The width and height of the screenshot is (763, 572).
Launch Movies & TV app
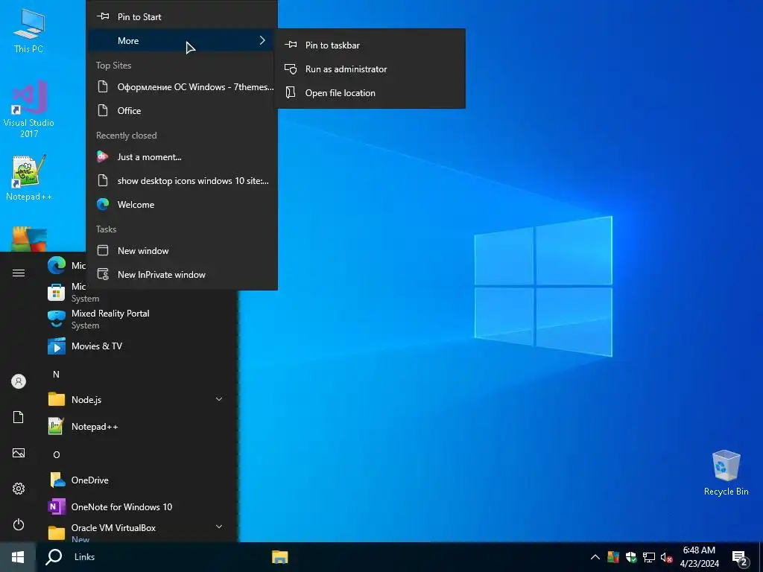(138, 346)
